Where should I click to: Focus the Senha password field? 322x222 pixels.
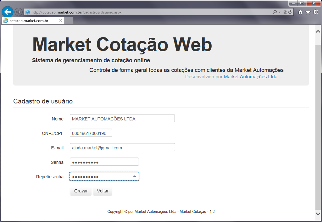(104, 162)
